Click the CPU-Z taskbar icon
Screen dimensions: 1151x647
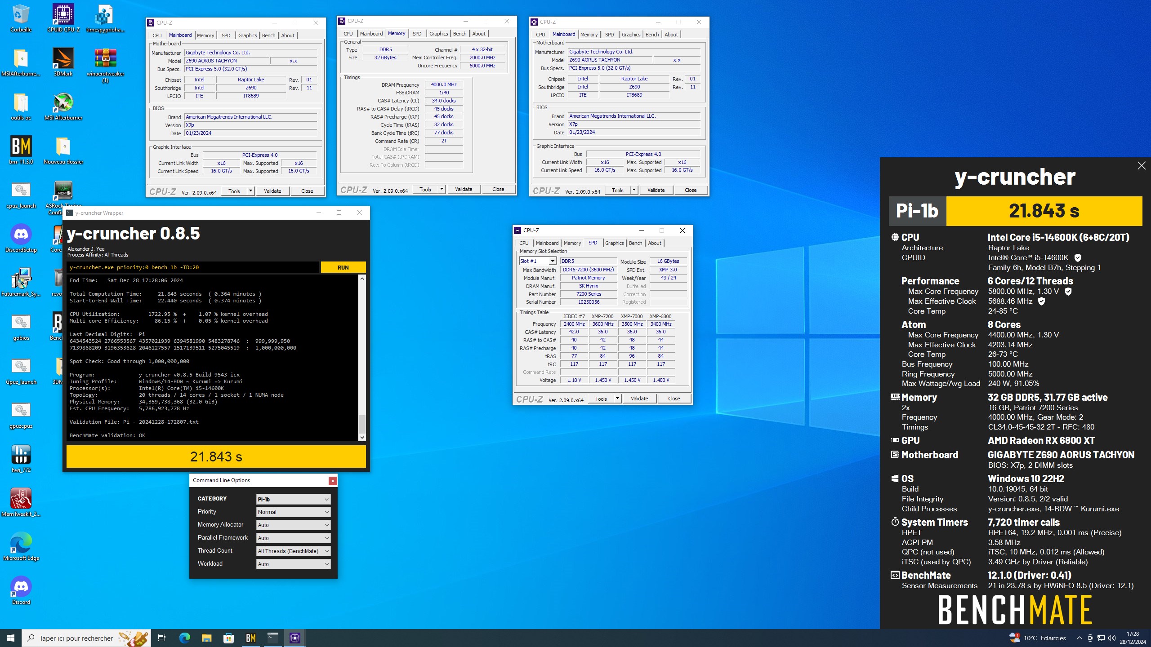[x=295, y=638]
